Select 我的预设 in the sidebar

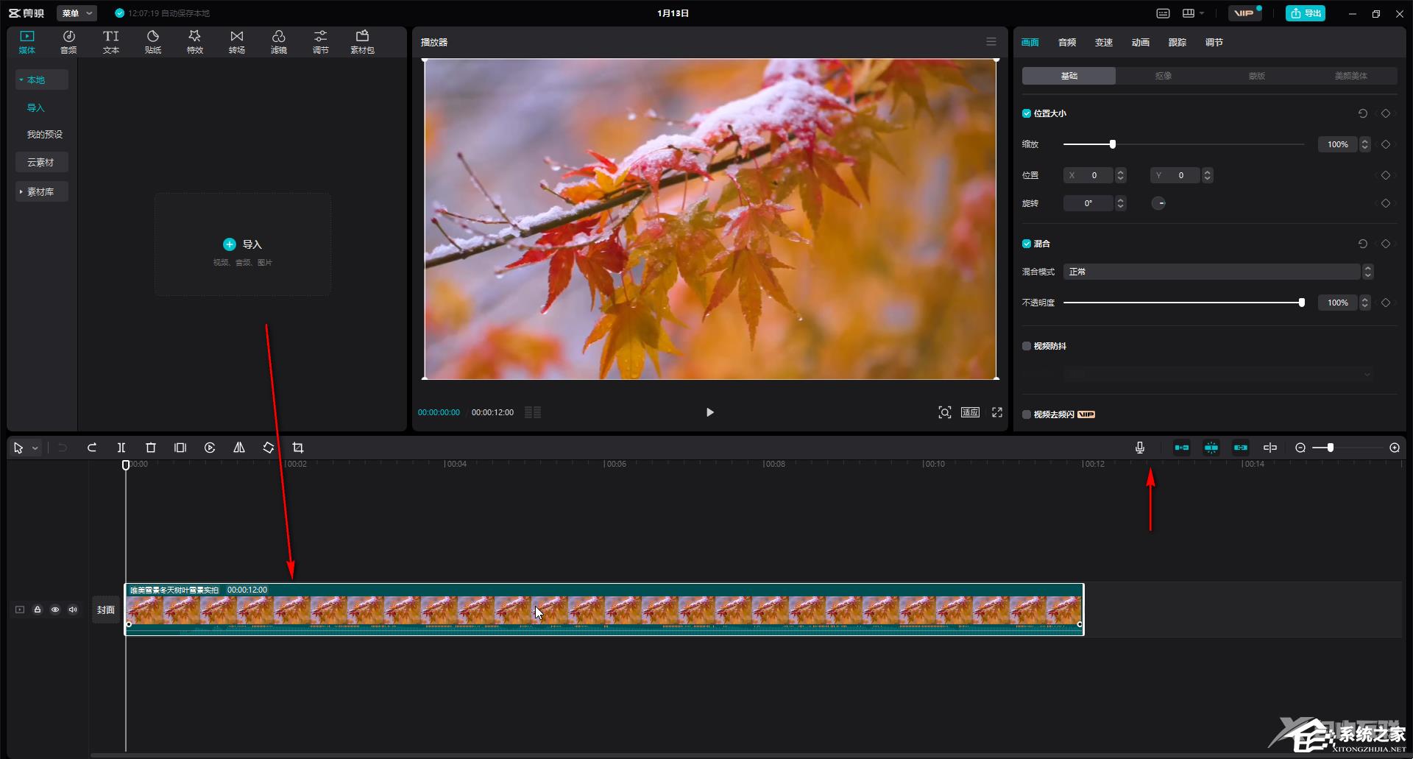45,134
